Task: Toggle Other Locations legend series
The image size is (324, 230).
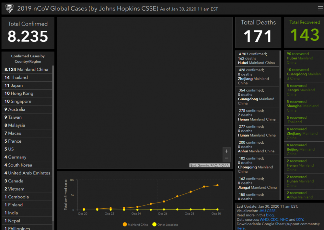Action: click(x=165, y=225)
